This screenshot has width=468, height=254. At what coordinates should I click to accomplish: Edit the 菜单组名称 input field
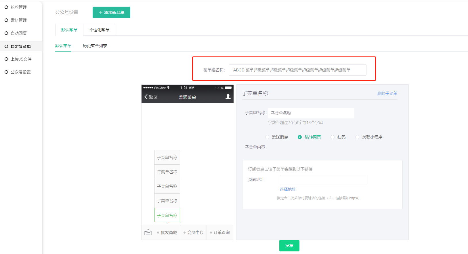pos(297,70)
